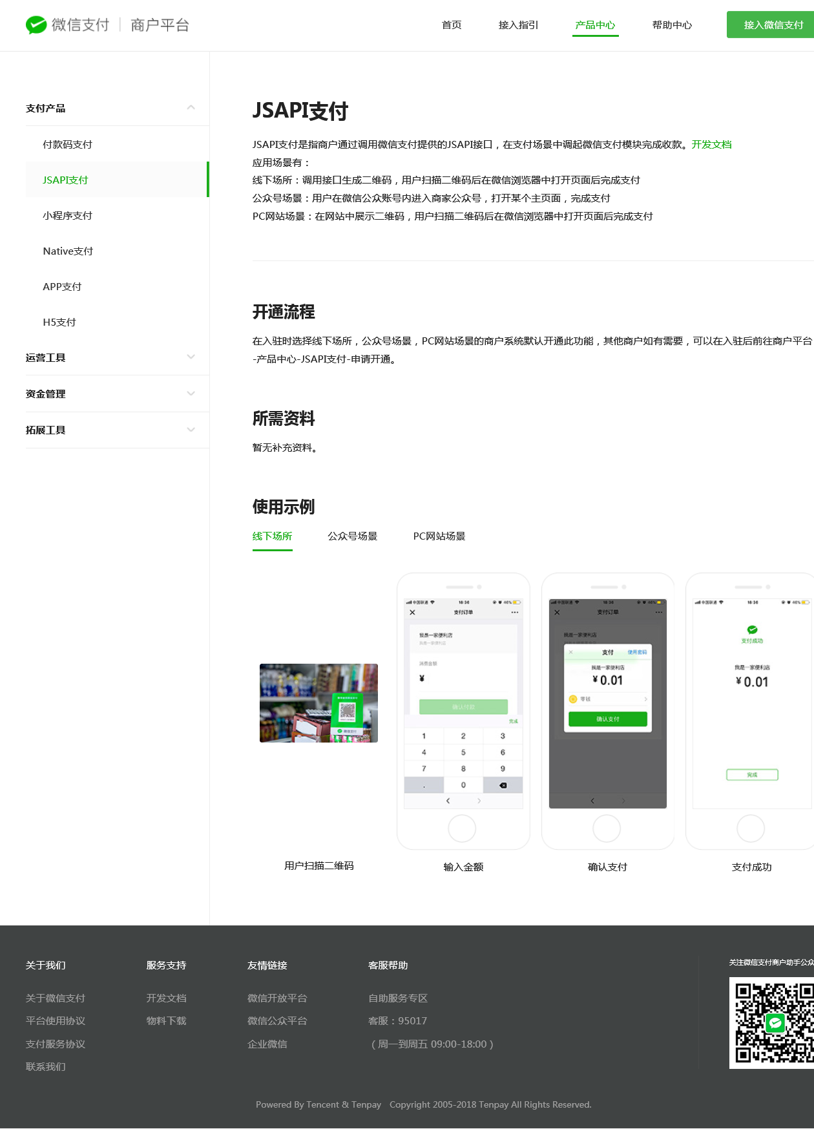Open the 开发文档 link in description

click(711, 144)
